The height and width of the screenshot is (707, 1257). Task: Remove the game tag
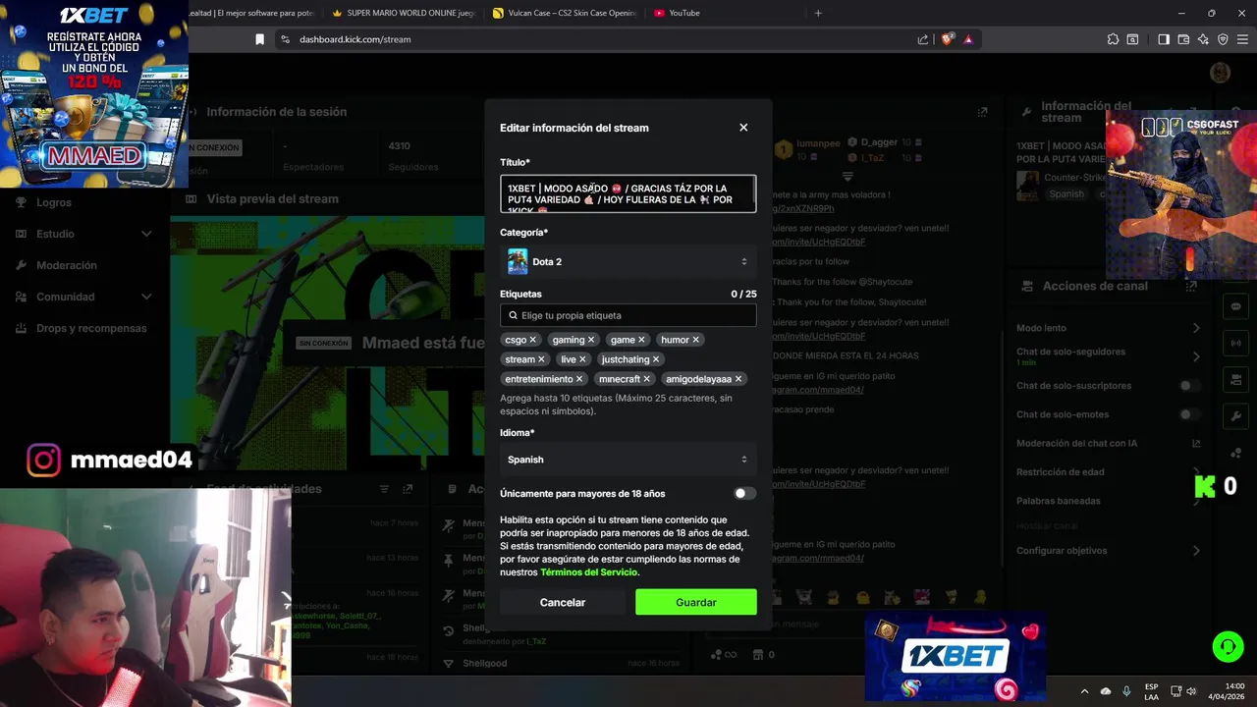pyautogui.click(x=641, y=340)
